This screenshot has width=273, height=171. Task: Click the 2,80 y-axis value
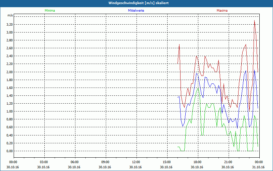coord(10,40)
